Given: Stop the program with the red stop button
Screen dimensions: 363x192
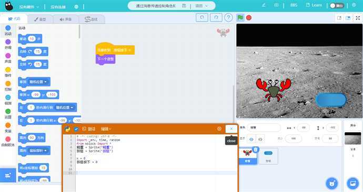Looking at the screenshot, I should tap(249, 17).
